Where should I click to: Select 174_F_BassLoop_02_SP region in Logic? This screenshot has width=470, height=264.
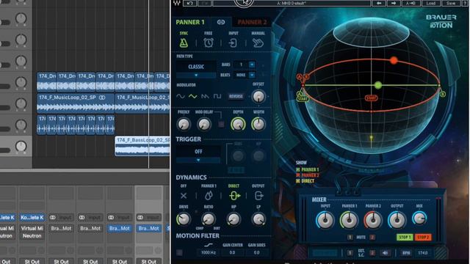pyautogui.click(x=142, y=146)
